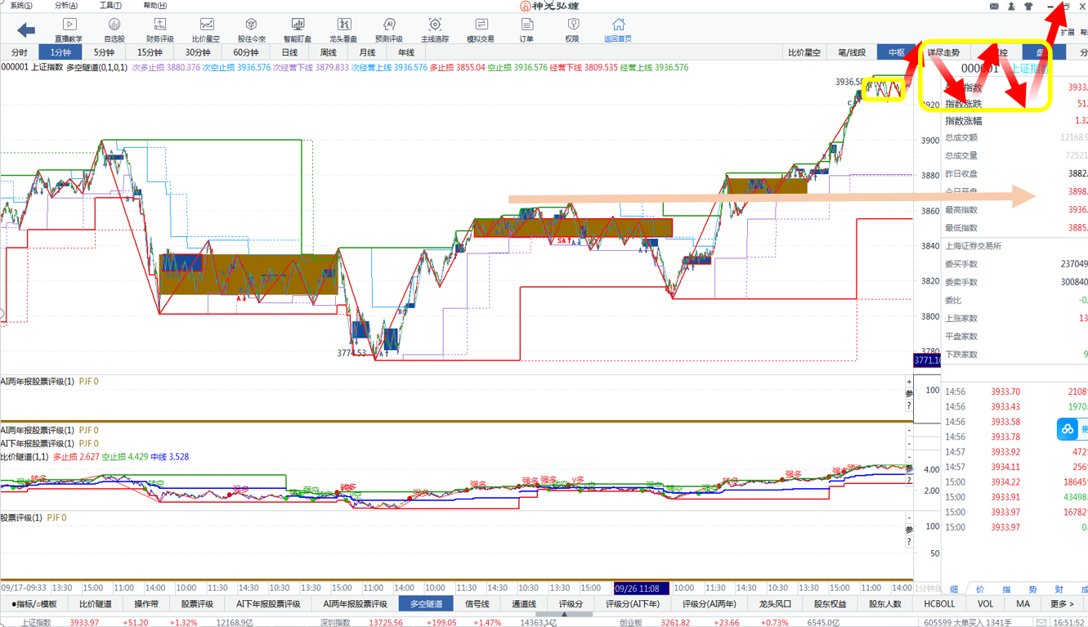This screenshot has height=627, width=1088.
Task: Click the 财务评级 financial rating icon
Action: 159,29
